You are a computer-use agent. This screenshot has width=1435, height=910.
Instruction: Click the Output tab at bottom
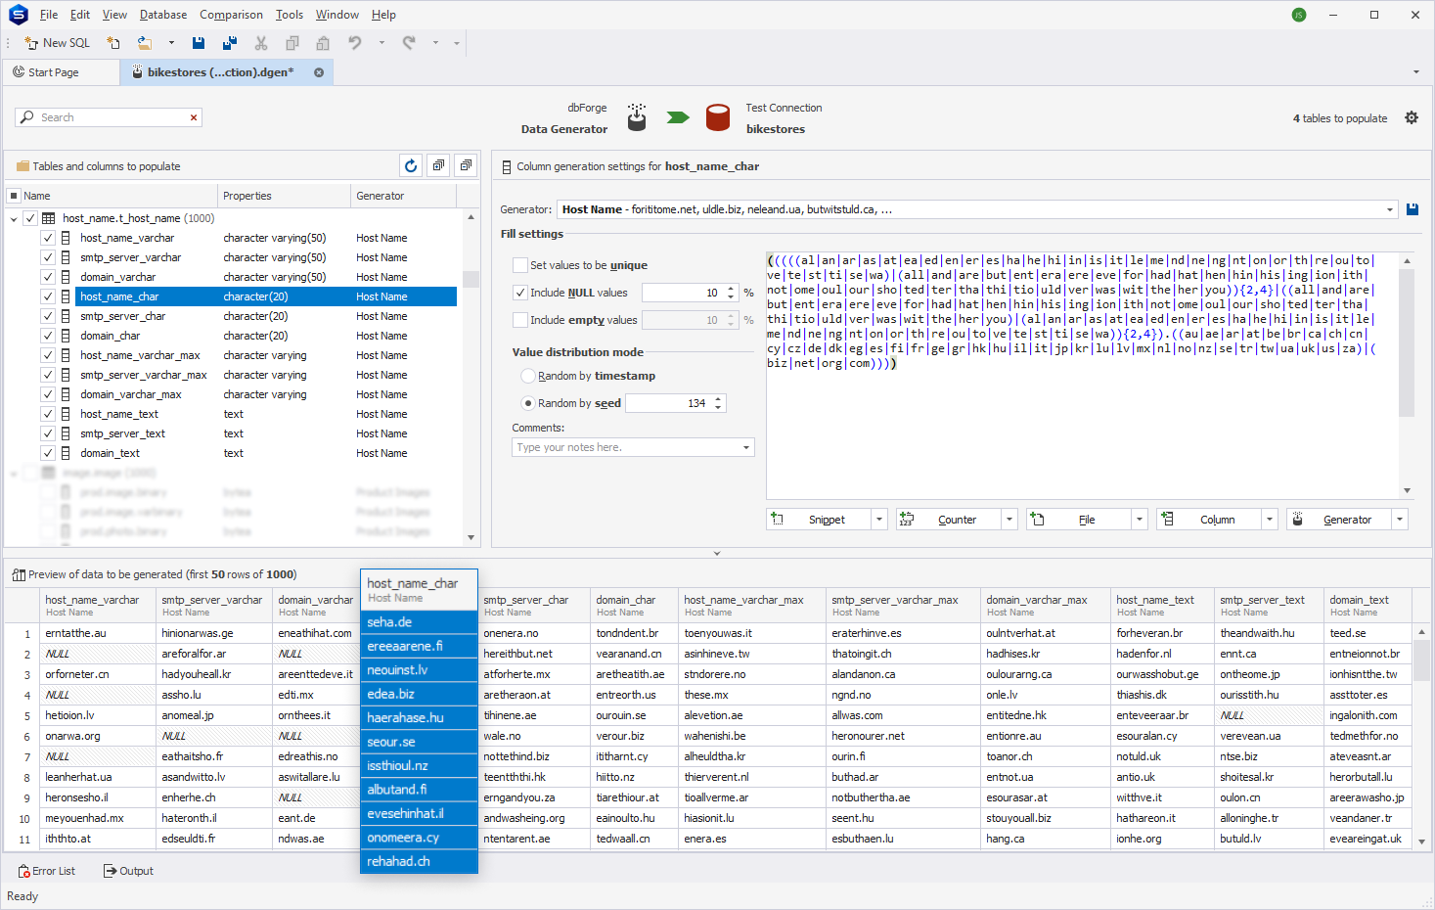[129, 871]
